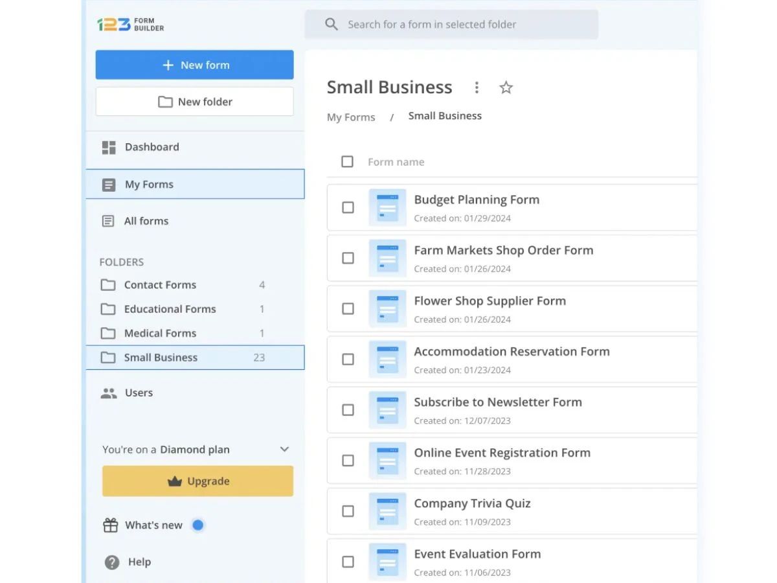Click the blue What's new notification dot
Viewport: 777px width, 583px height.
(198, 525)
